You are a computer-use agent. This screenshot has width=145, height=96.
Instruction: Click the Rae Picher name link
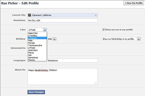coord(9,3)
